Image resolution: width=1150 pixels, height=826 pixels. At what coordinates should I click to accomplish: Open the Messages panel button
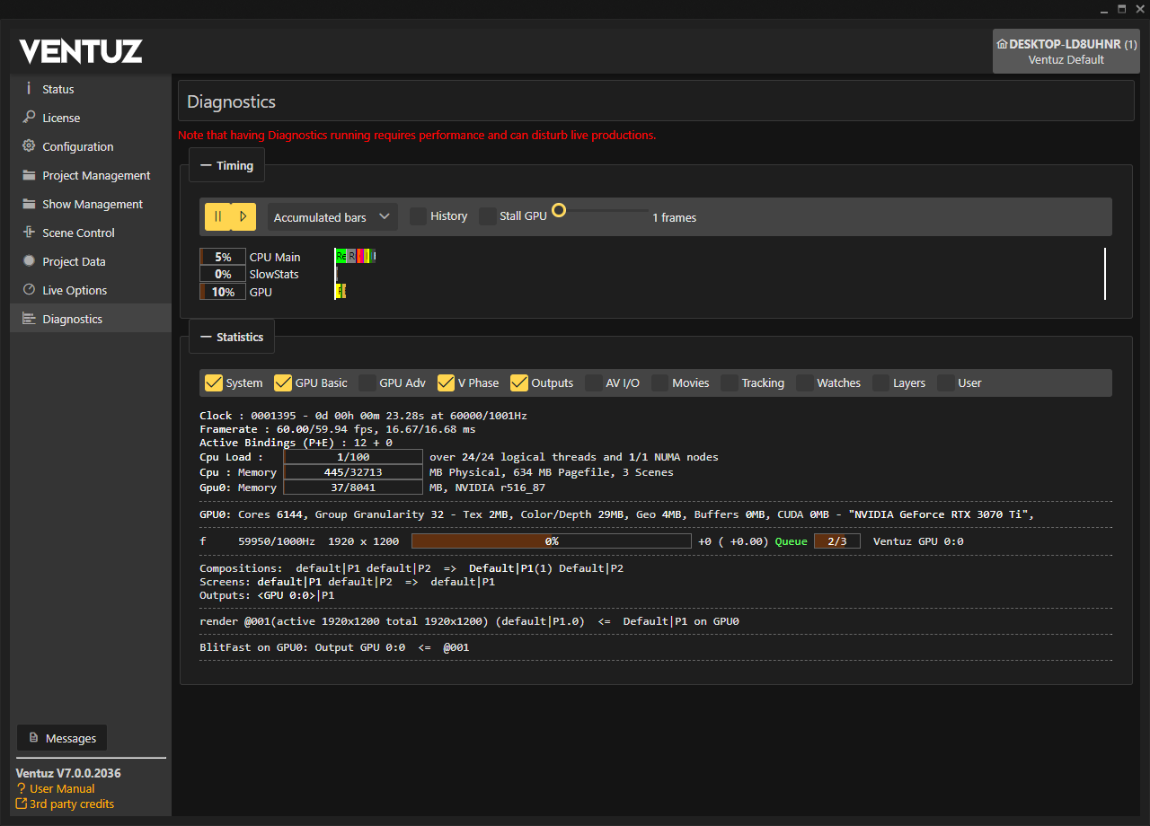pos(61,738)
